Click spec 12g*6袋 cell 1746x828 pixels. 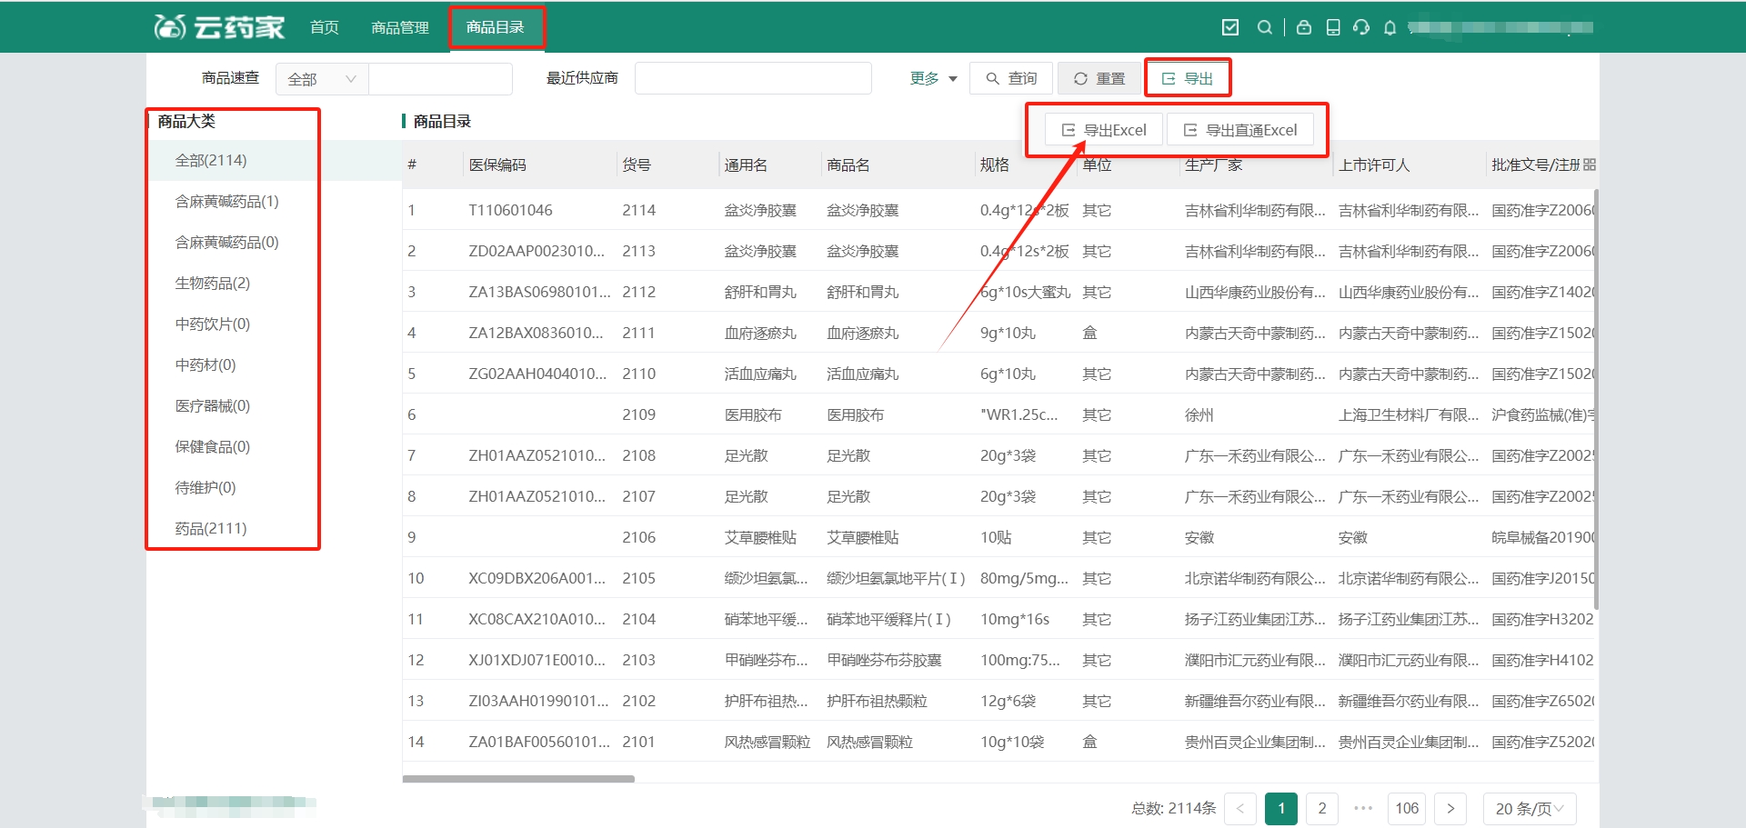[x=1008, y=701]
